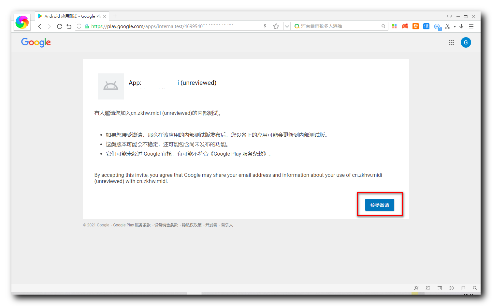Open the colorful grid extension icon
The width and height of the screenshot is (492, 306).
(395, 26)
